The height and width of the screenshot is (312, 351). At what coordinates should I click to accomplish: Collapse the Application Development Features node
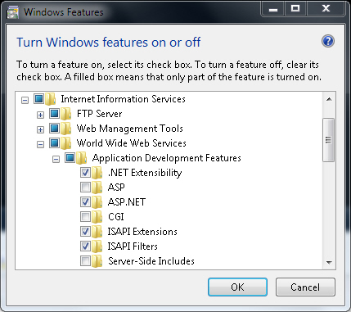56,159
